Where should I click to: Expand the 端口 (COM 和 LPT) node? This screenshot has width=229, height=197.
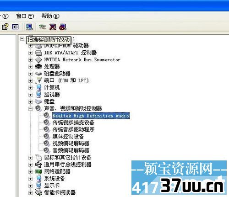[x=30, y=80]
